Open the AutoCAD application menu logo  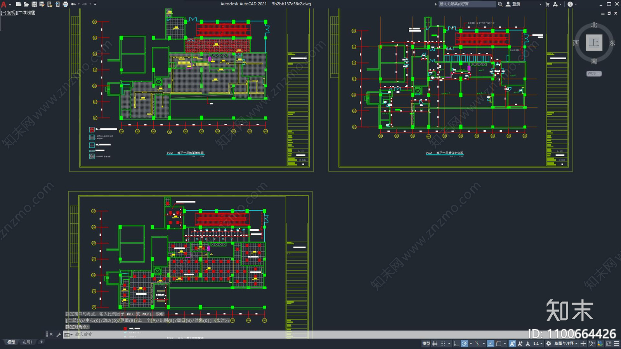point(3,4)
